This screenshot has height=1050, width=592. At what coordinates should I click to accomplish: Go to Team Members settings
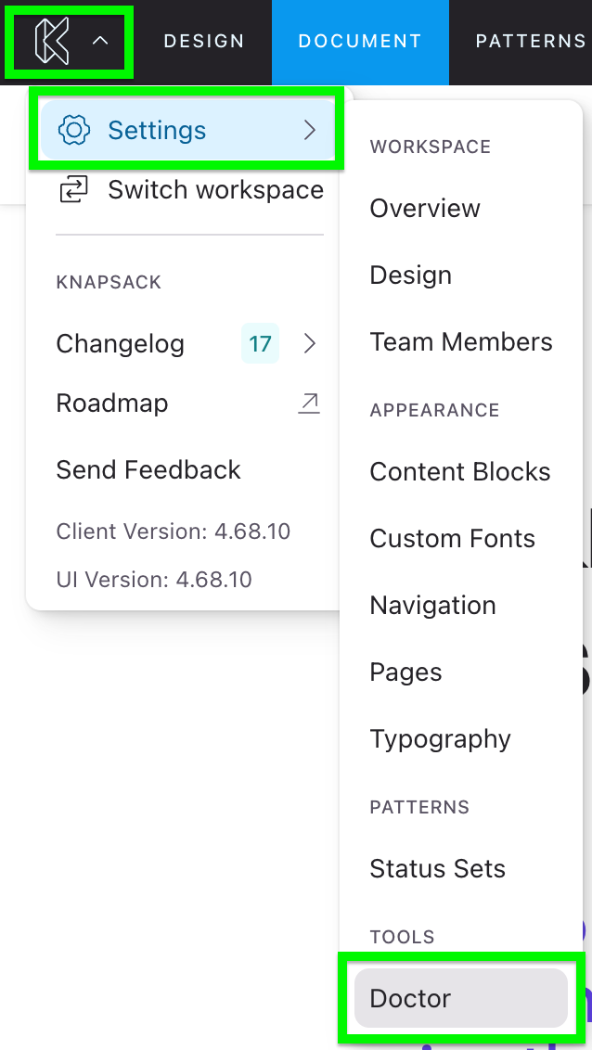pos(461,341)
